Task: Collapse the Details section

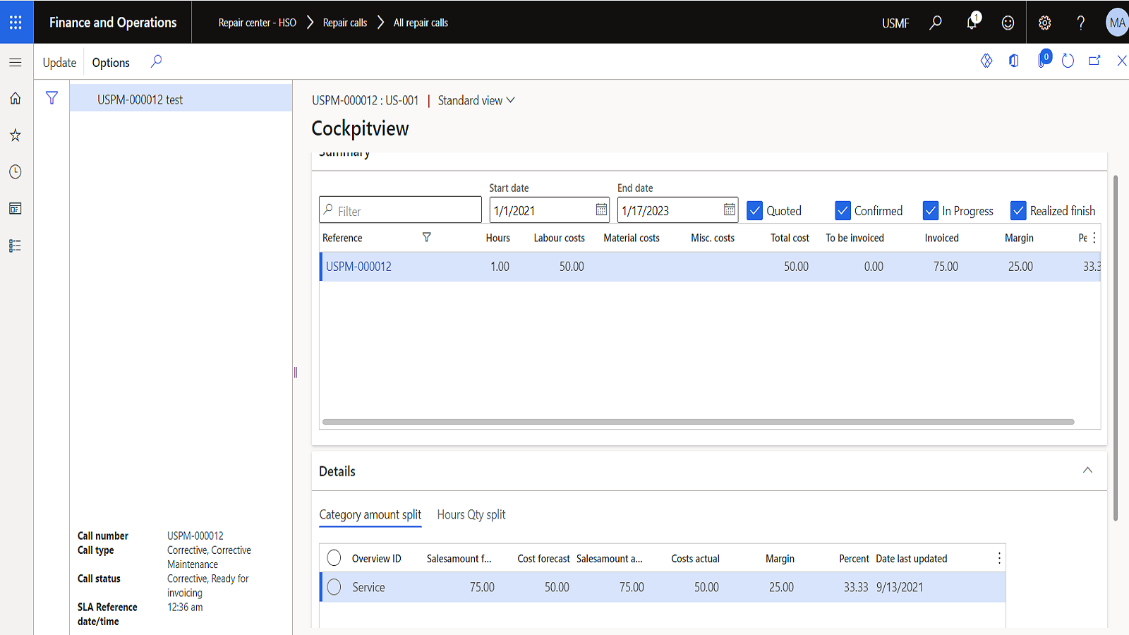Action: tap(1087, 471)
